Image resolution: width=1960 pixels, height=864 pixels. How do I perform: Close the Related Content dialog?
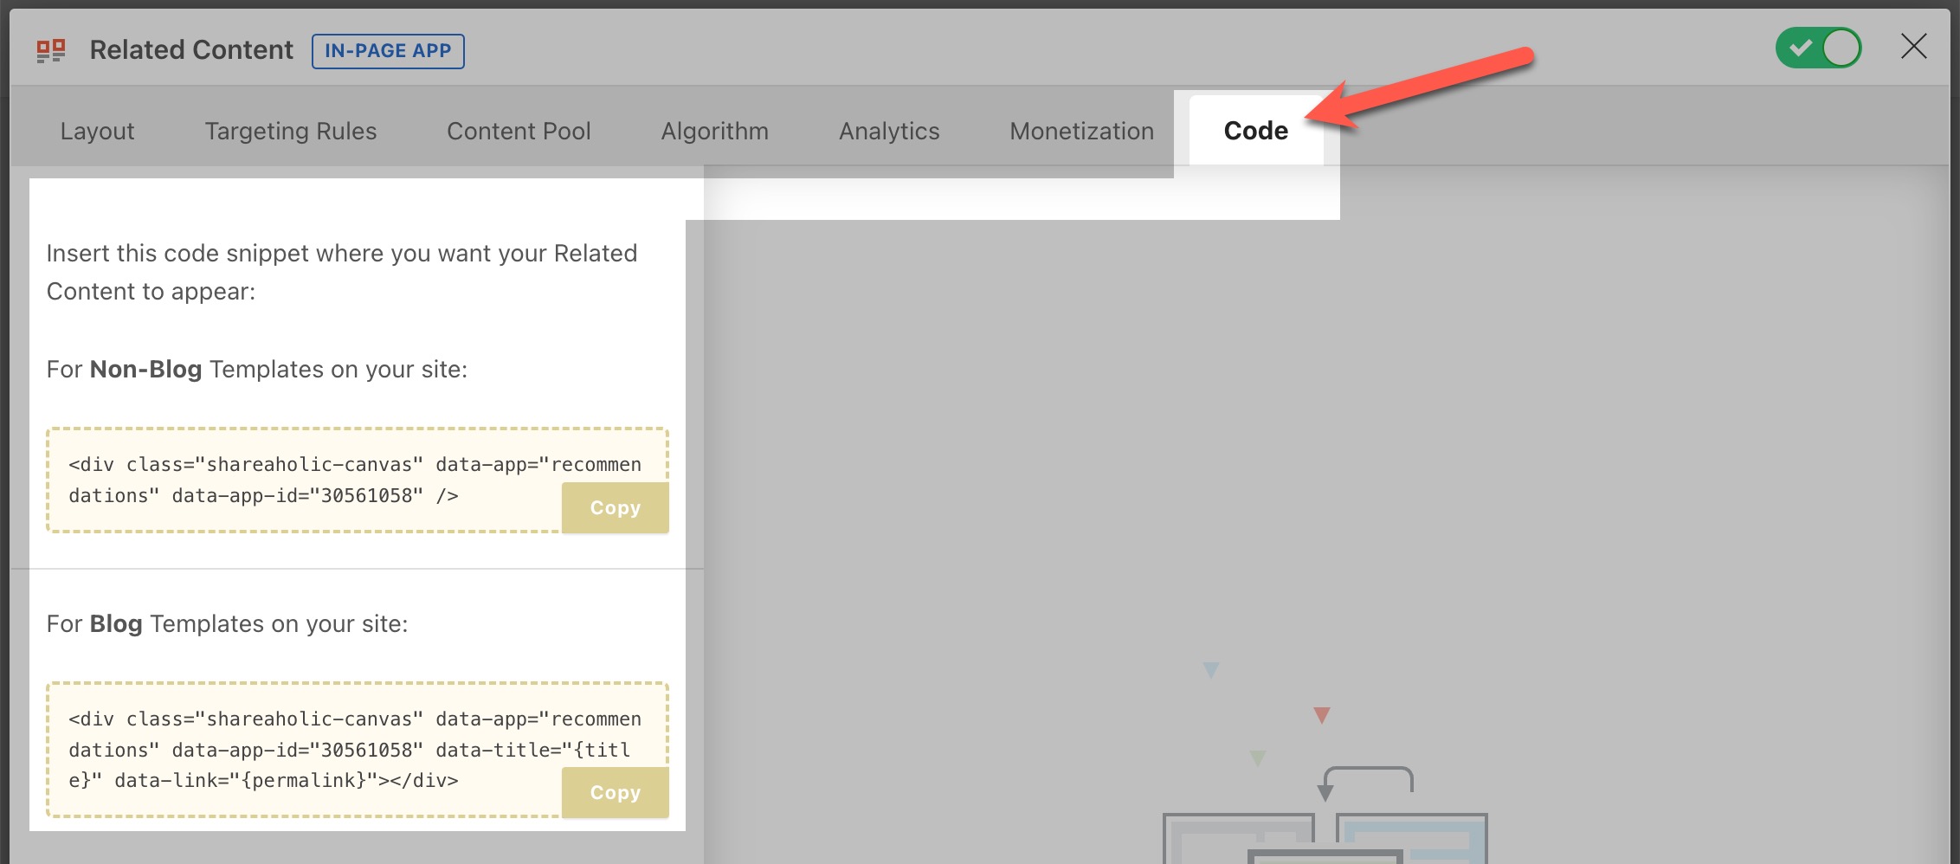coord(1914,47)
